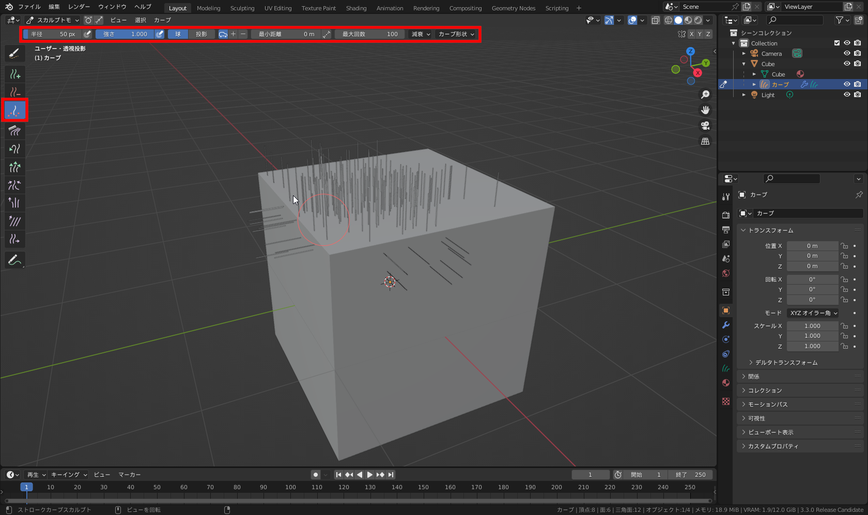
Task: Click the viewport zoom gizmo icon
Action: click(705, 95)
